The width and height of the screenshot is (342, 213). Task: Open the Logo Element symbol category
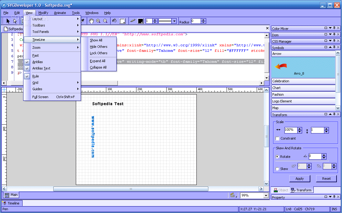tap(303, 101)
